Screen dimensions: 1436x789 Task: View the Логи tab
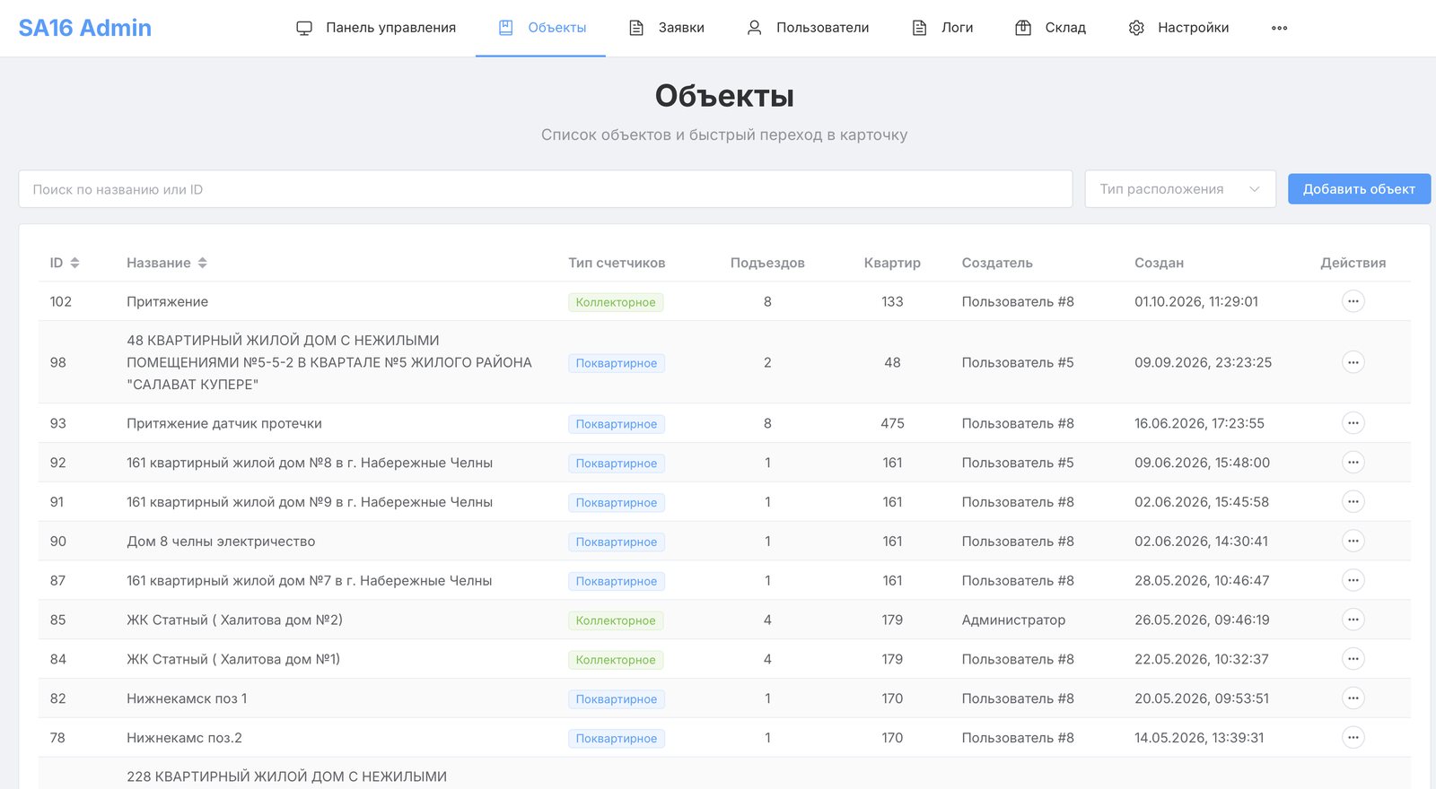pyautogui.click(x=942, y=28)
